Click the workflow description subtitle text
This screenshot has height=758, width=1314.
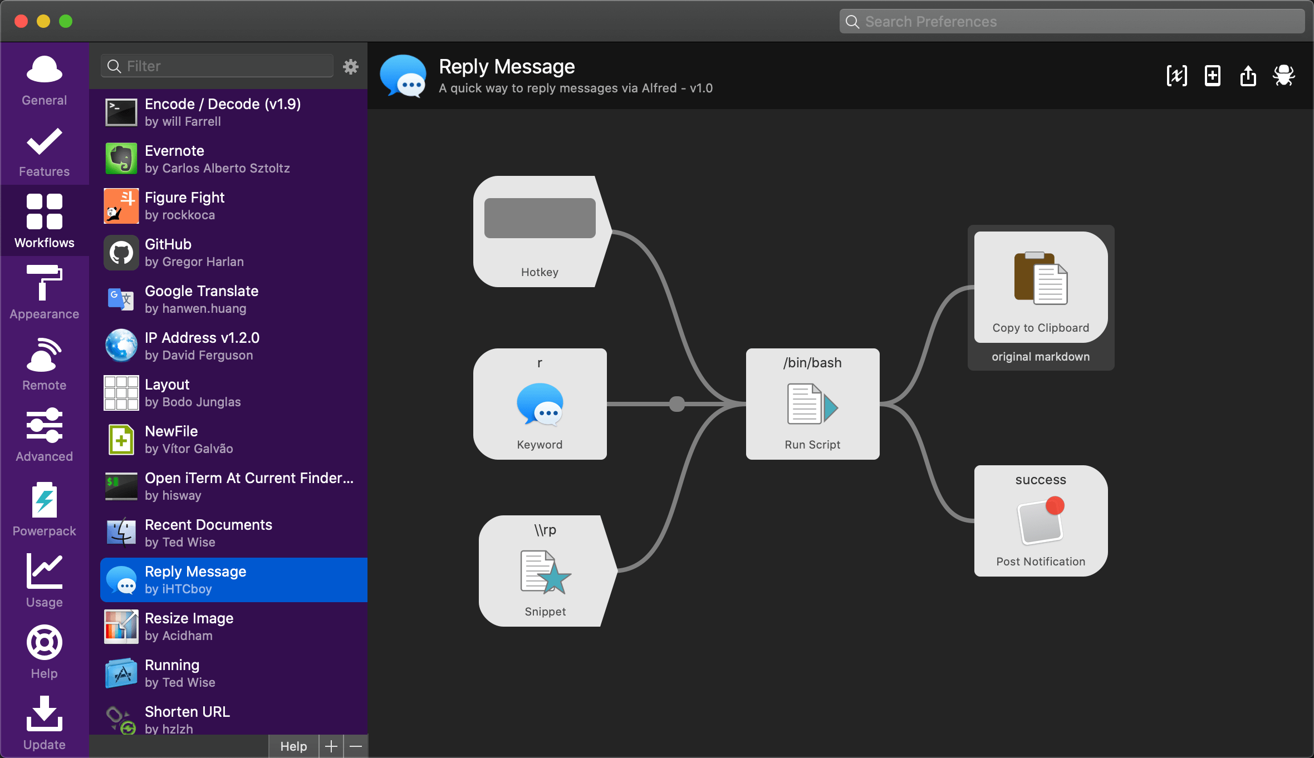point(576,88)
